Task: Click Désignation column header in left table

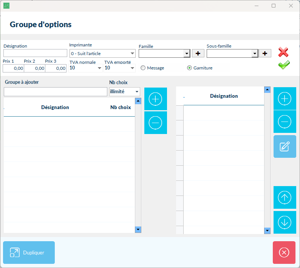Action: tap(55, 107)
